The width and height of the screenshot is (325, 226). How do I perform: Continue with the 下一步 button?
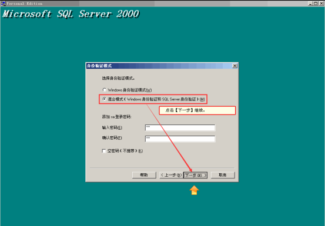click(195, 175)
